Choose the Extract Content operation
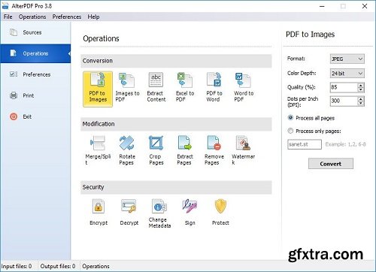The height and width of the screenshot is (272, 376). point(156,88)
